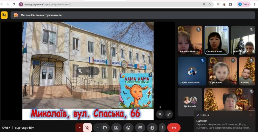This screenshot has width=258, height=132.
Task: Click the browser address bar
Action: [x=111, y=4]
